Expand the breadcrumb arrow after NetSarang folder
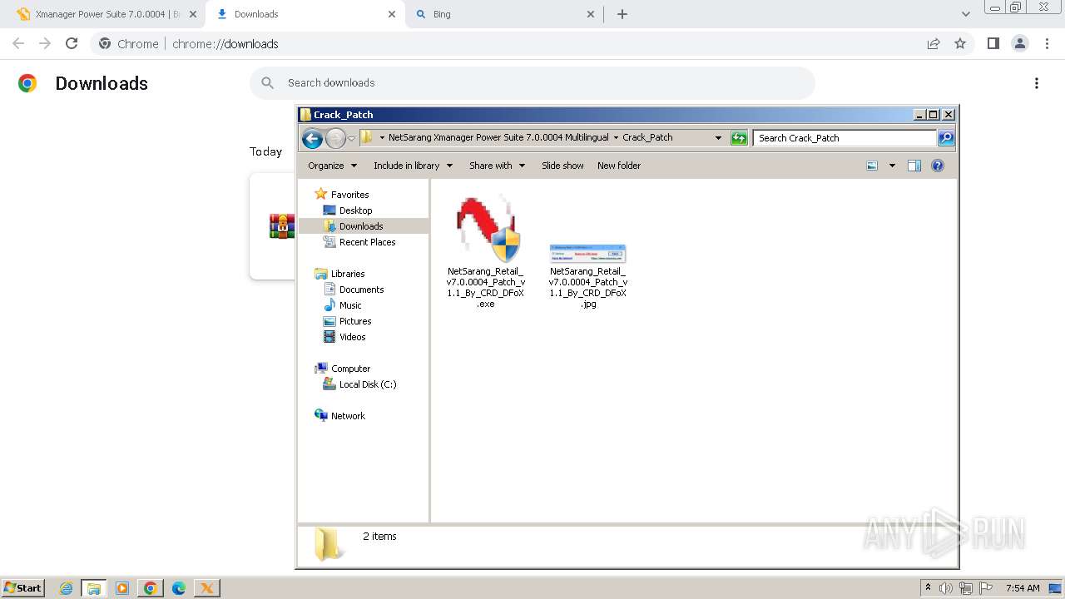This screenshot has width=1065, height=599. pyautogui.click(x=616, y=137)
